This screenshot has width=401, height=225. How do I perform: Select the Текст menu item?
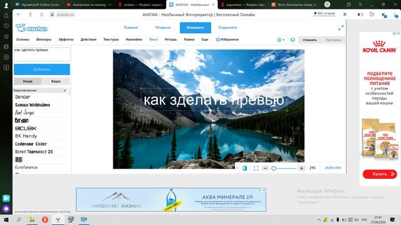pyautogui.click(x=153, y=39)
